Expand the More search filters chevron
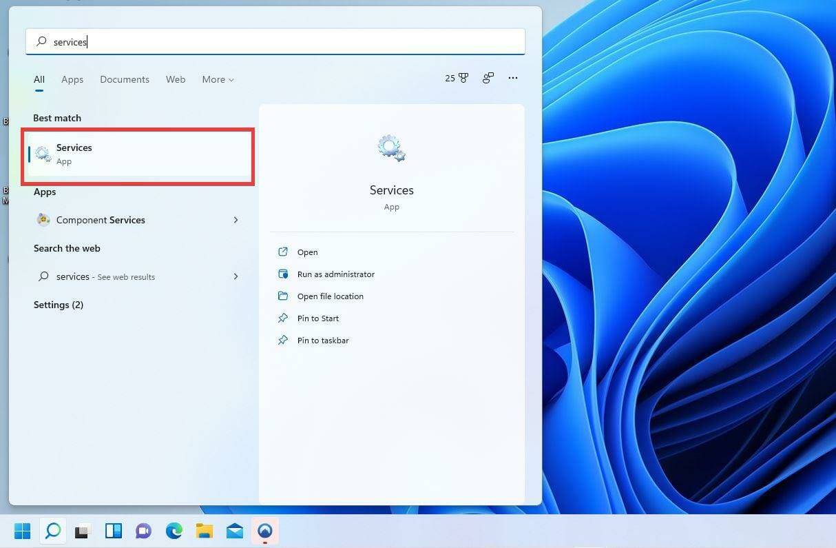 tap(231, 79)
